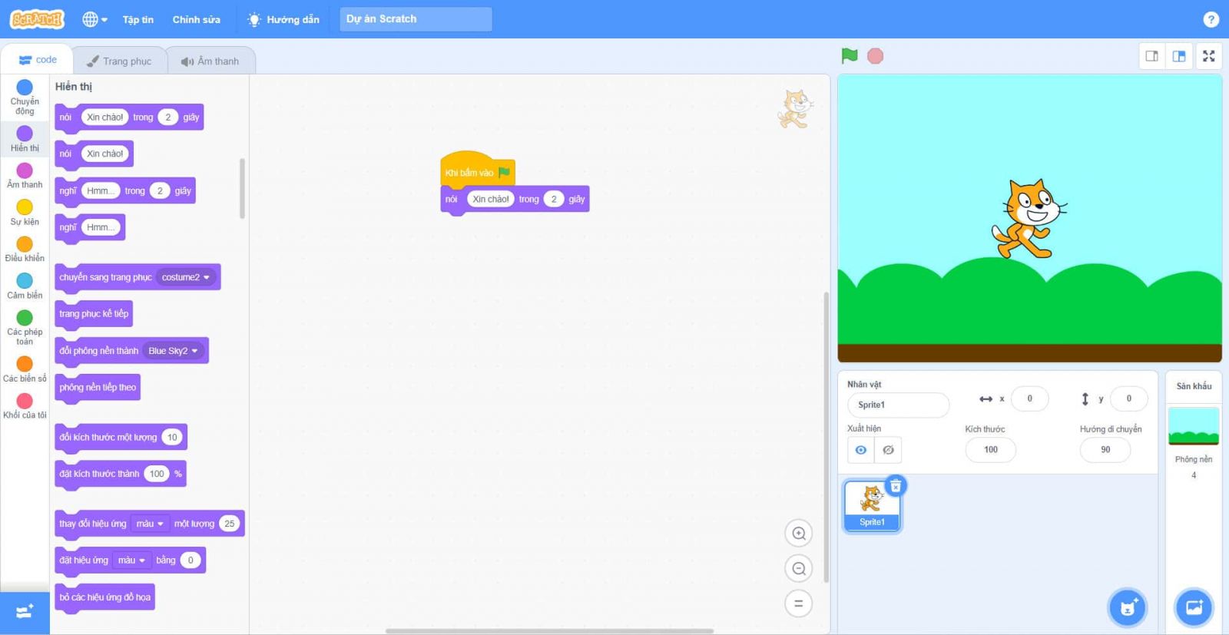
Task: Click the palette nghĩ Hmm... block without duration
Action: [90, 227]
